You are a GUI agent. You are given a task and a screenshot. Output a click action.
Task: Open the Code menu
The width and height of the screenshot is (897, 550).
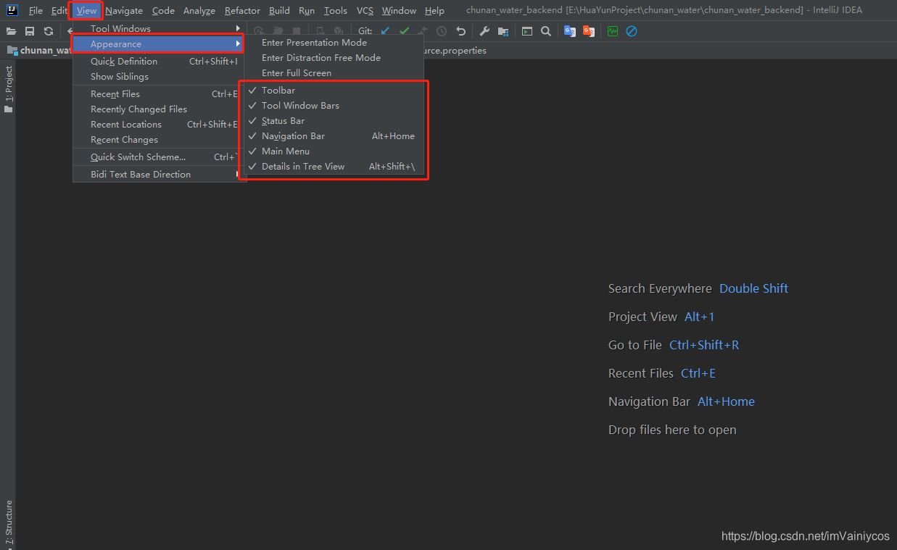[x=163, y=11]
